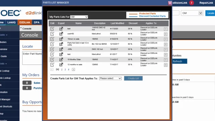Sort parts lists by Name column
Screen dimensions: 215x121
pyautogui.click(x=78, y=23)
